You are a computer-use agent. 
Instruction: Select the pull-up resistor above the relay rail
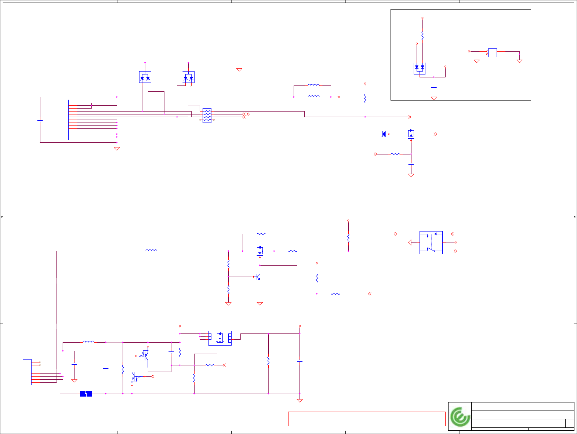[348, 238]
